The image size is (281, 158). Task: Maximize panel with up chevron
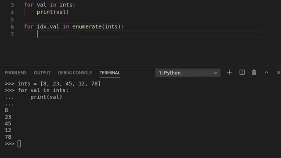267,72
